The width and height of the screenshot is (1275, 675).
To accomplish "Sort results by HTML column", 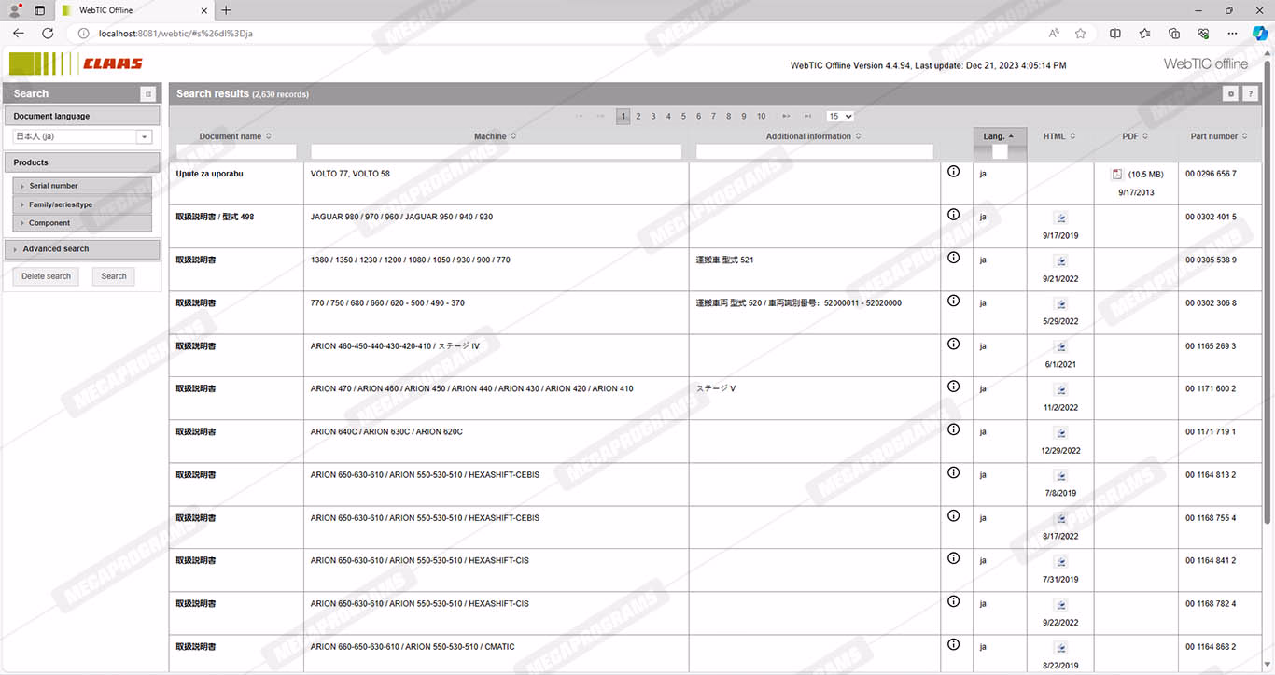I will click(1059, 136).
